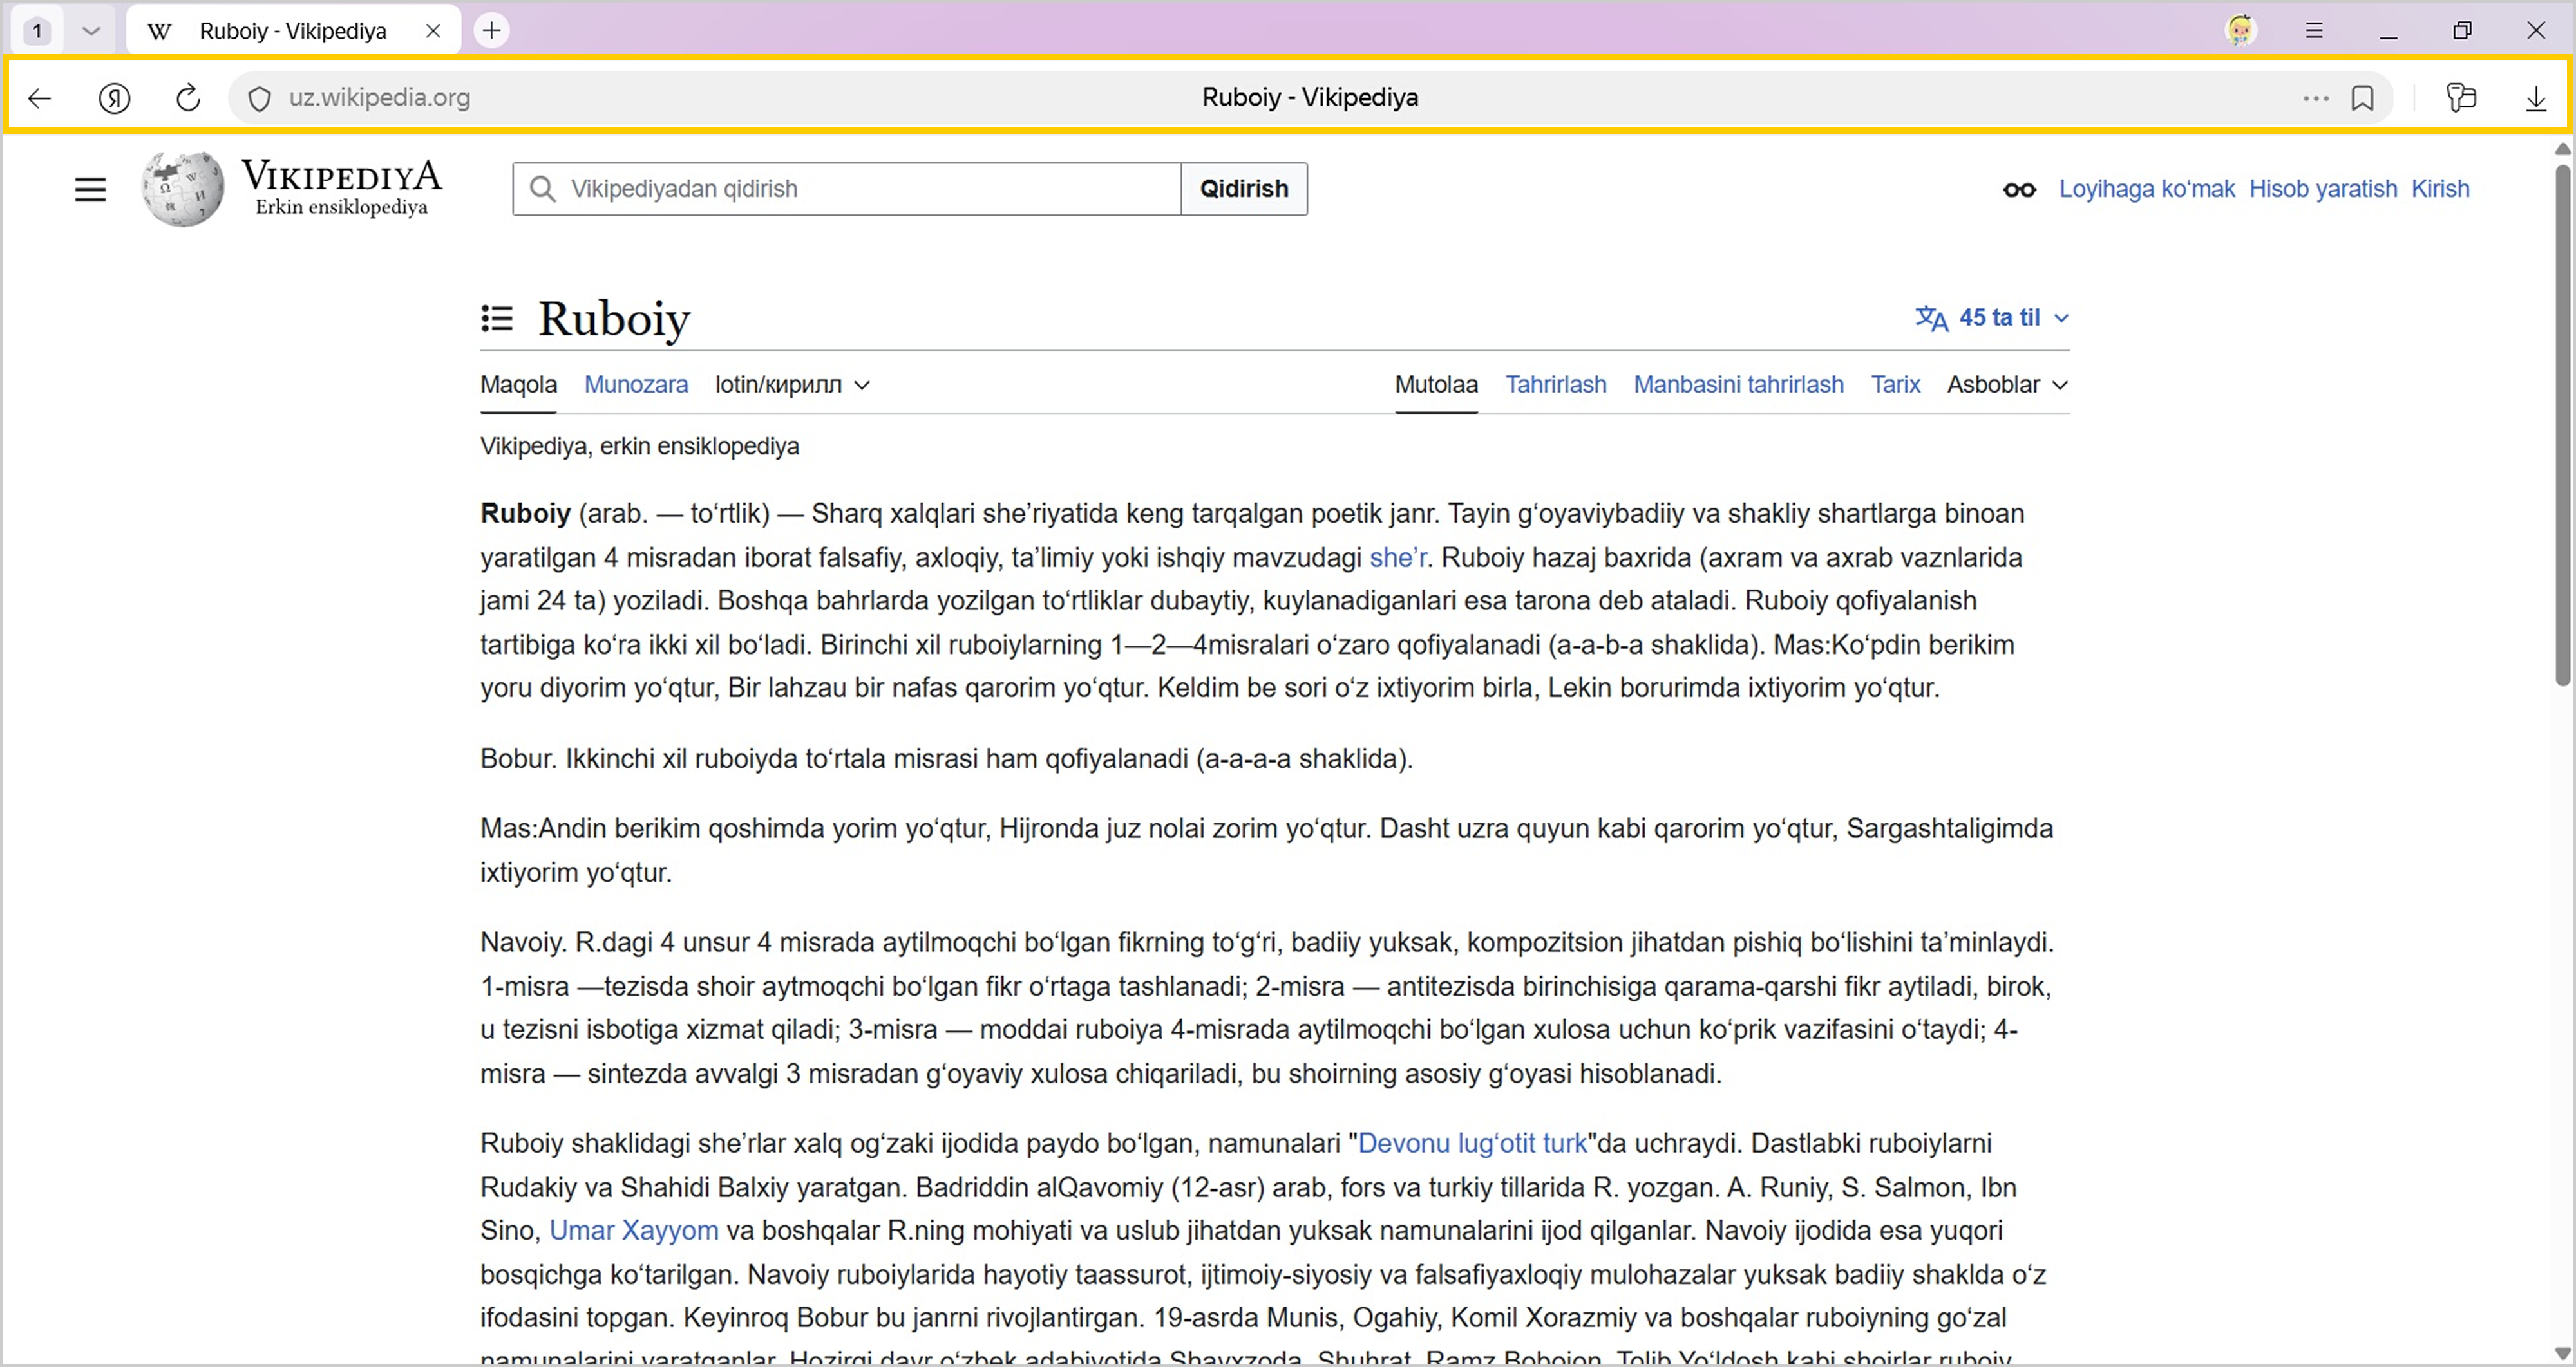Bookmark this page with the bookmark icon
The height and width of the screenshot is (1367, 2576).
pos(2363,98)
